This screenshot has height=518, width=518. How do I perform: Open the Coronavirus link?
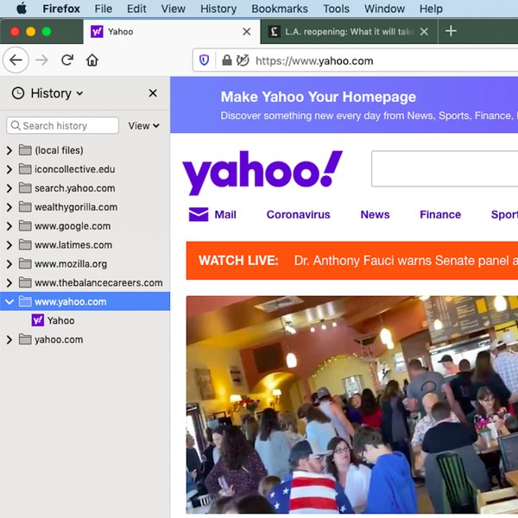(298, 214)
